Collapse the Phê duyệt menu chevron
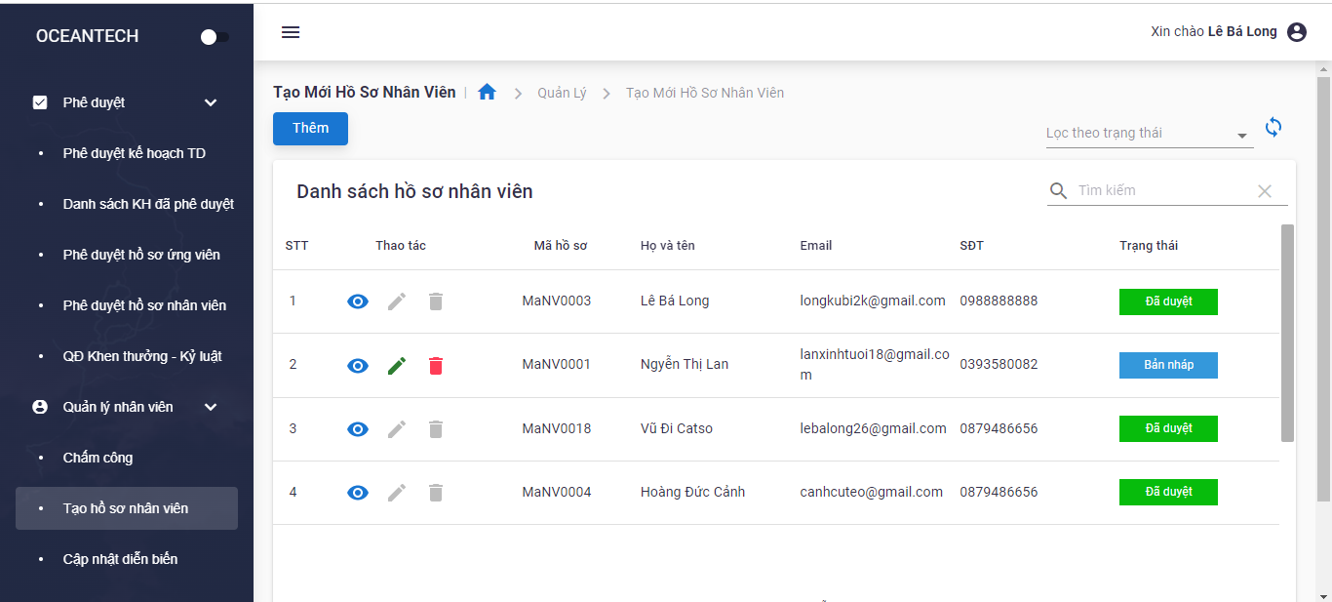The image size is (1332, 602). coord(211,102)
